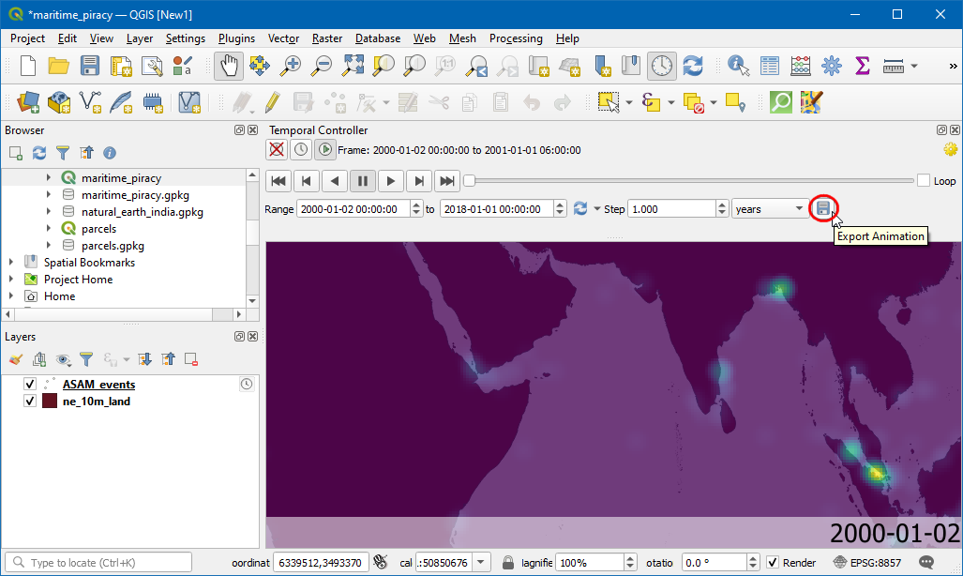Expand toolbar overflow chevron
This screenshot has height=576, width=963.
(953, 66)
